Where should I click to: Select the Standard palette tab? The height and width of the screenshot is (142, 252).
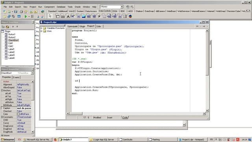point(52,11)
